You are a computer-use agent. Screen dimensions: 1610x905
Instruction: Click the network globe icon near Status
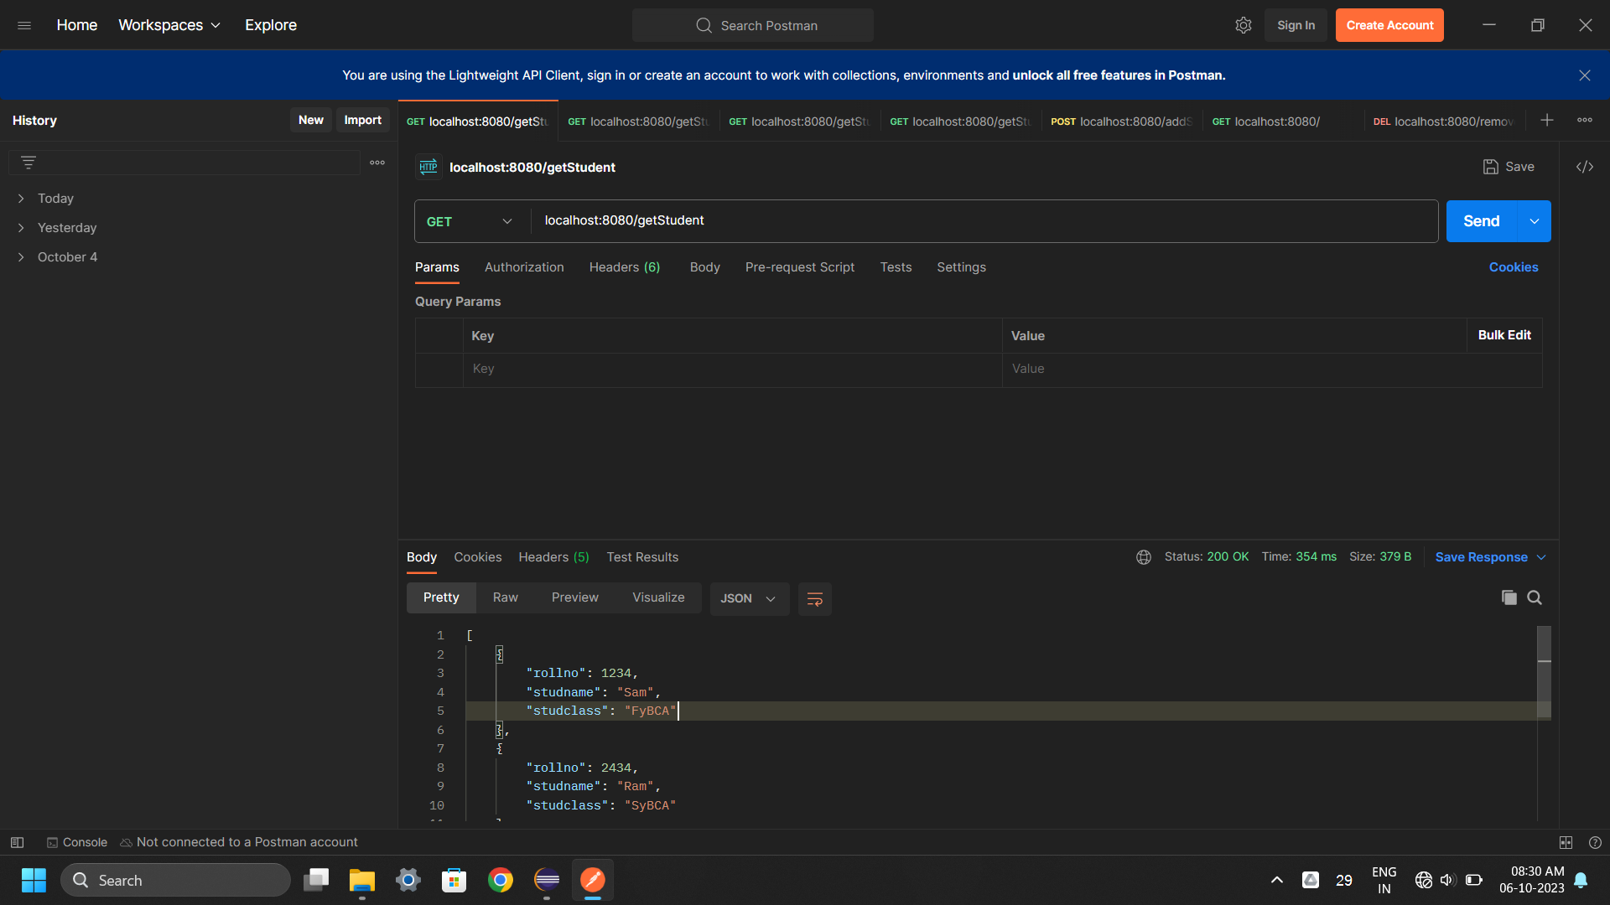[1143, 557]
